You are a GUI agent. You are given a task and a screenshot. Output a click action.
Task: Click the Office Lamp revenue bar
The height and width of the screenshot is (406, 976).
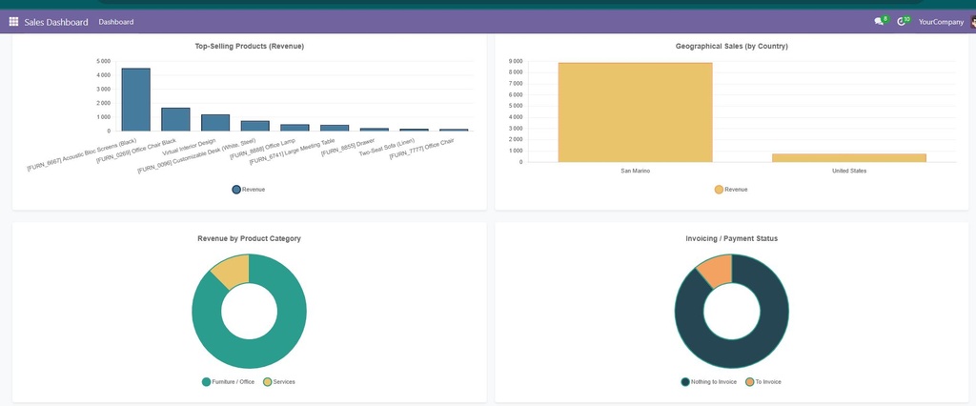[x=295, y=128]
